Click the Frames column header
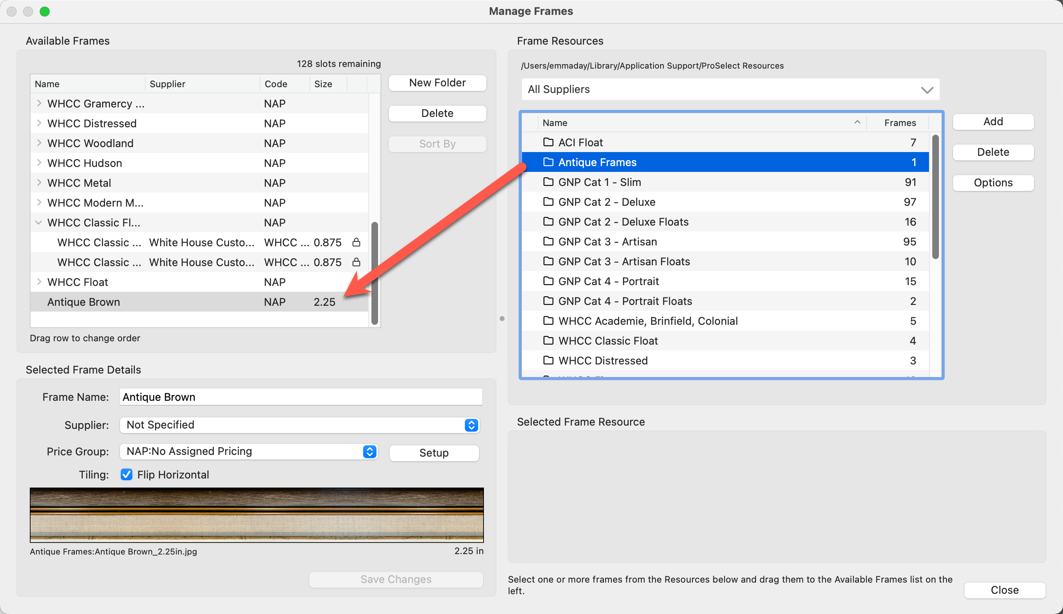Image resolution: width=1063 pixels, height=614 pixels. [x=900, y=123]
